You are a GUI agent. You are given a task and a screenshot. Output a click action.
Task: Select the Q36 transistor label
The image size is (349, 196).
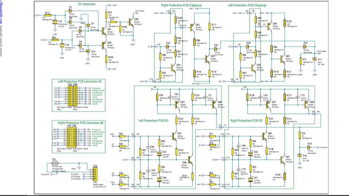pos(184,162)
